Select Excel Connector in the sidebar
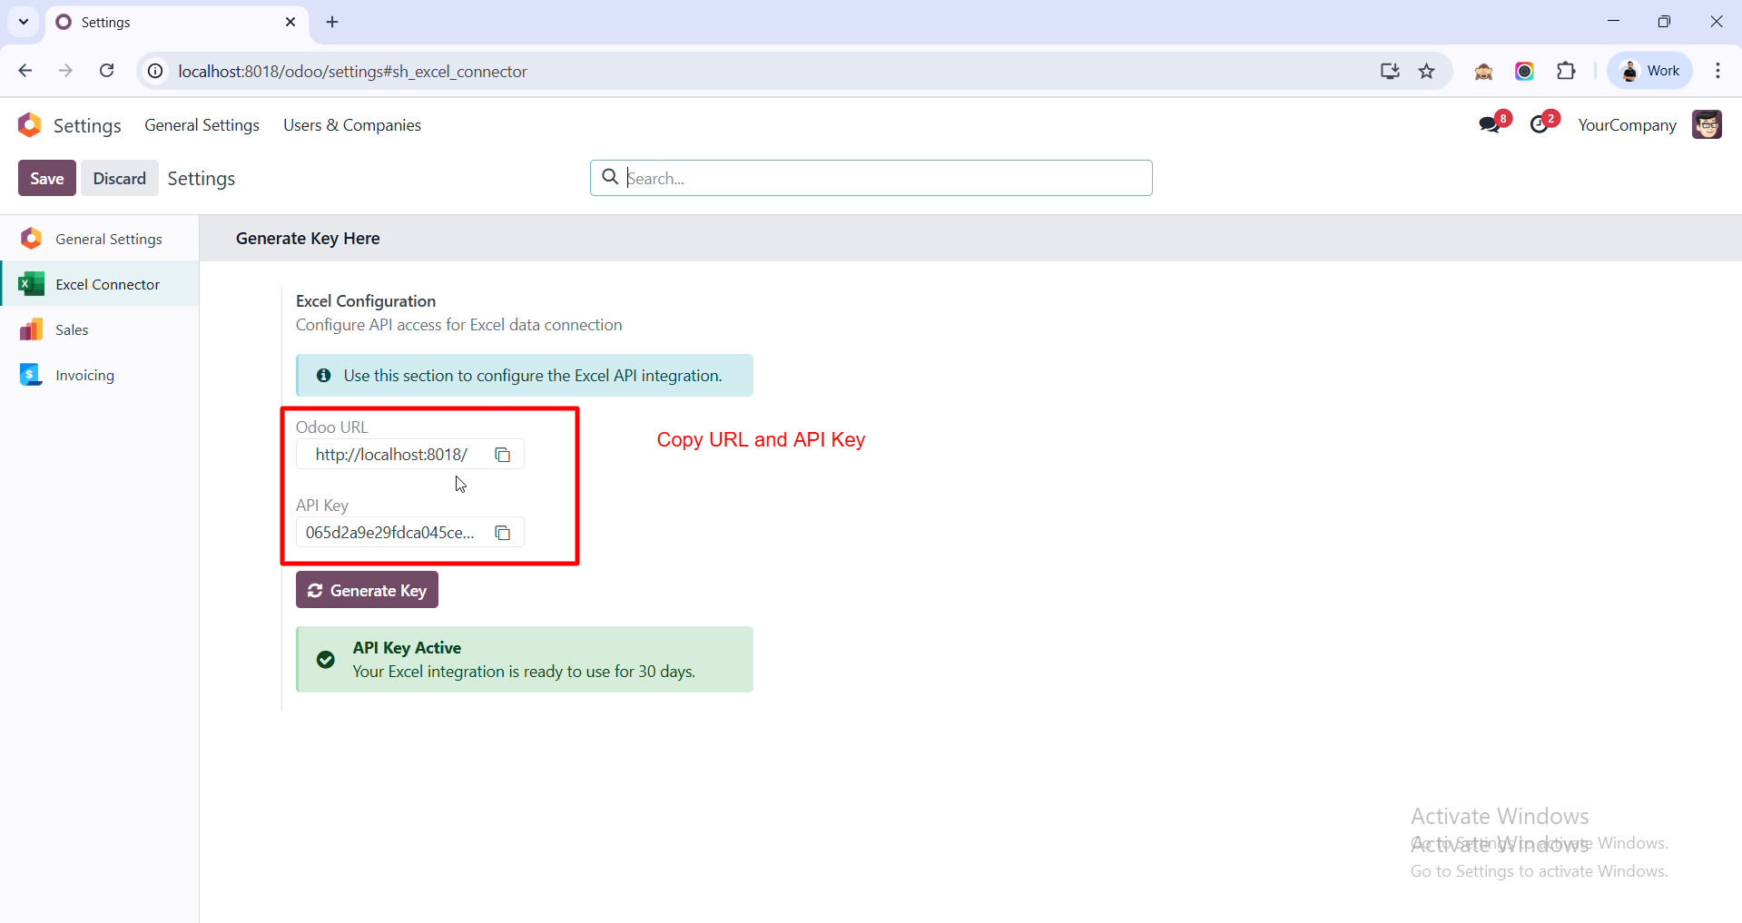 pyautogui.click(x=100, y=284)
